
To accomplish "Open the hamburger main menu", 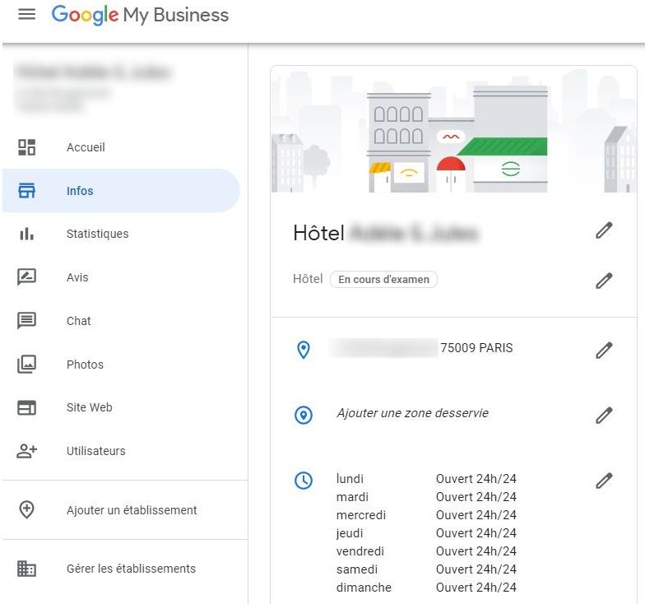I will tap(26, 15).
